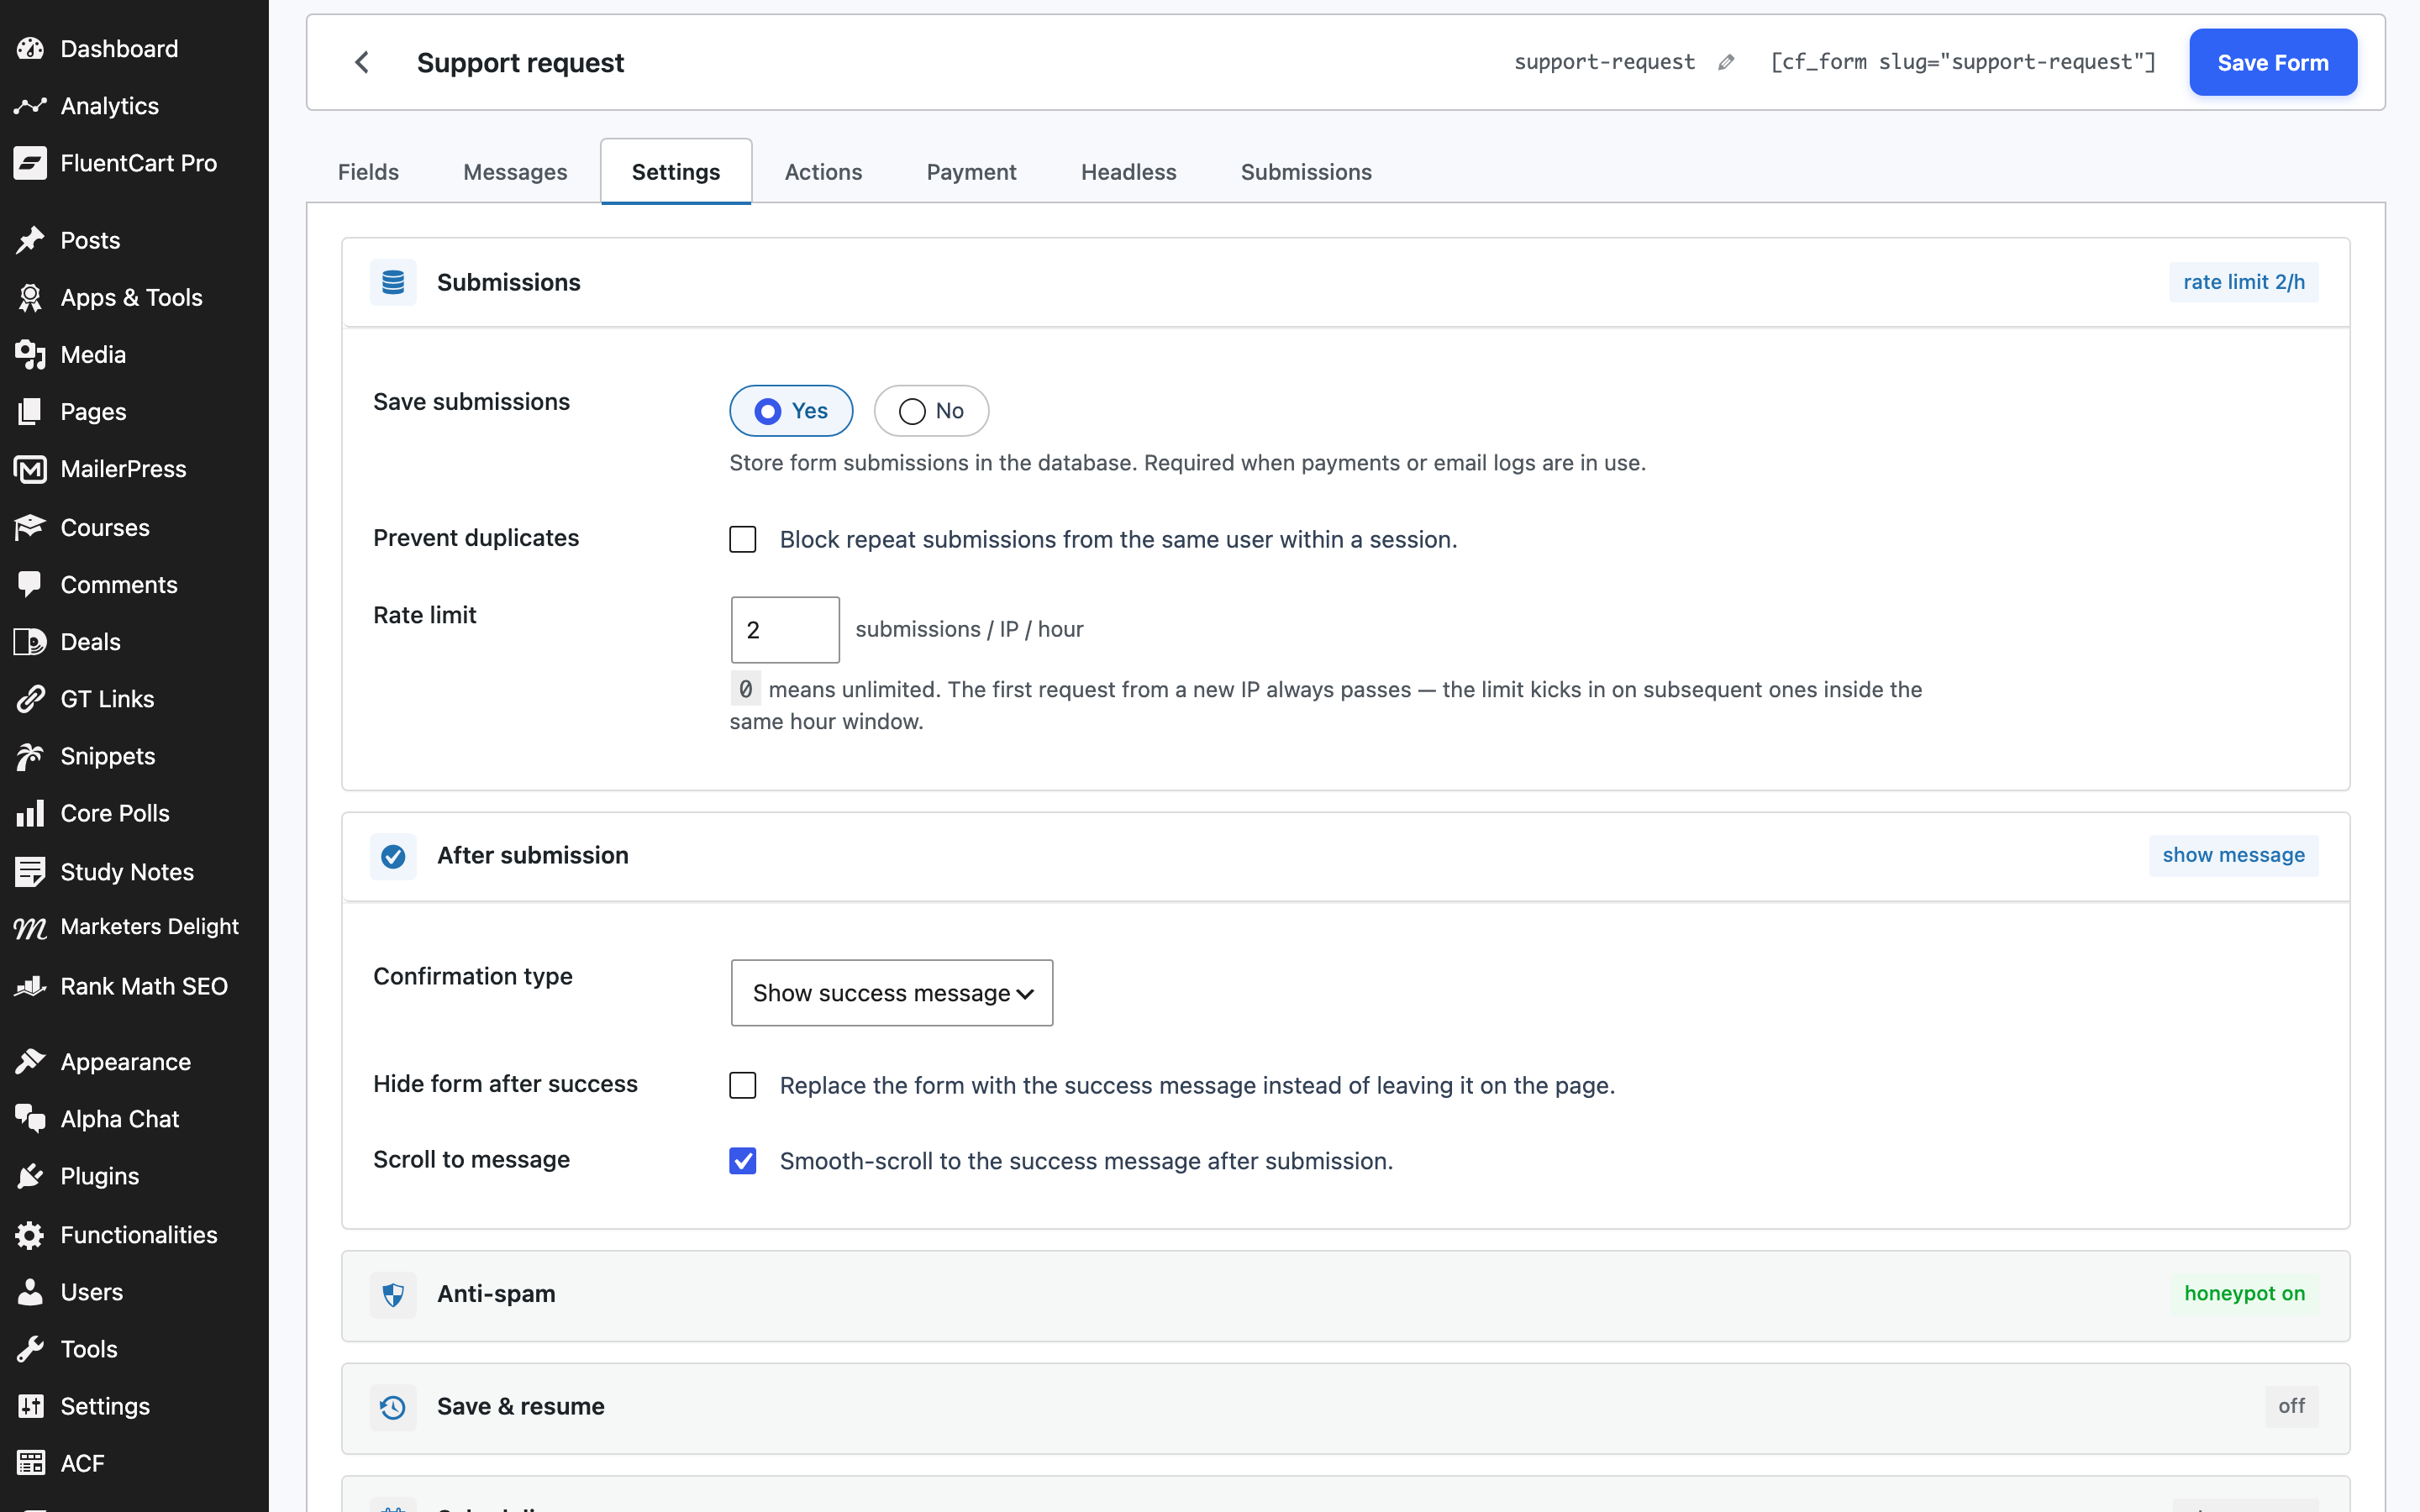
Task: Click the Tools wrench icon
Action: [30, 1349]
